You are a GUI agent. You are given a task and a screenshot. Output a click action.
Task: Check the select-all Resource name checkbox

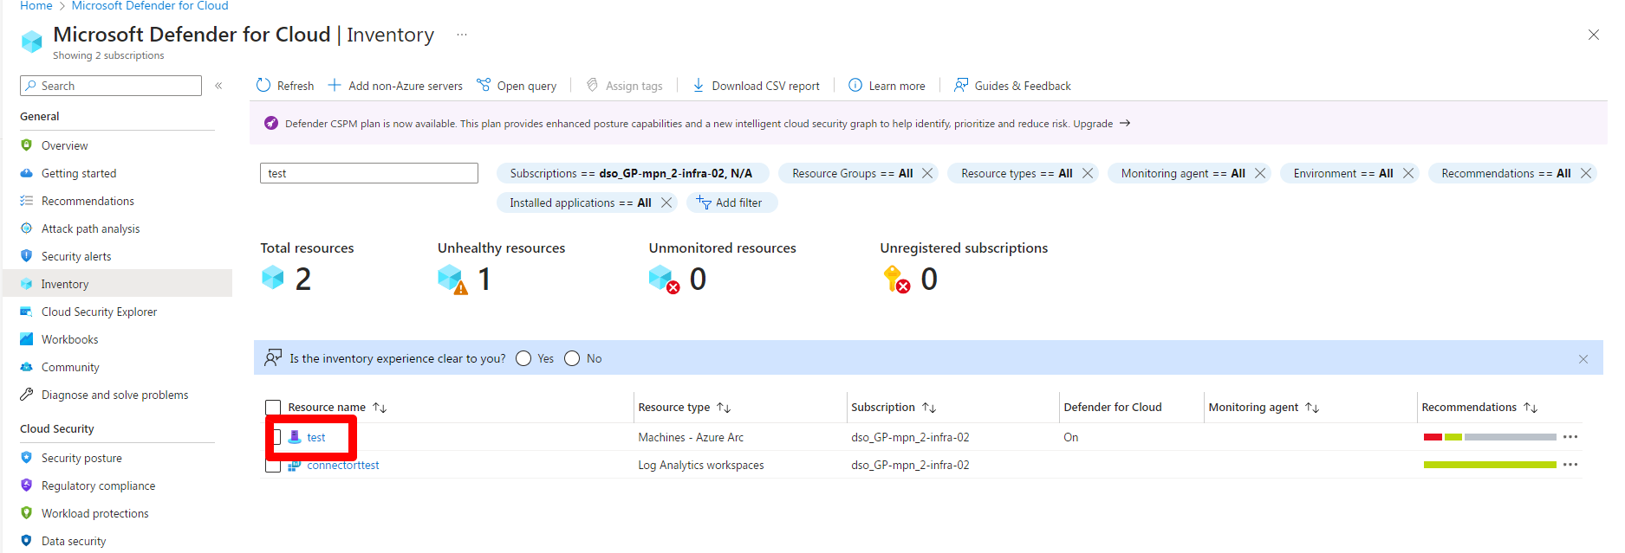point(273,408)
